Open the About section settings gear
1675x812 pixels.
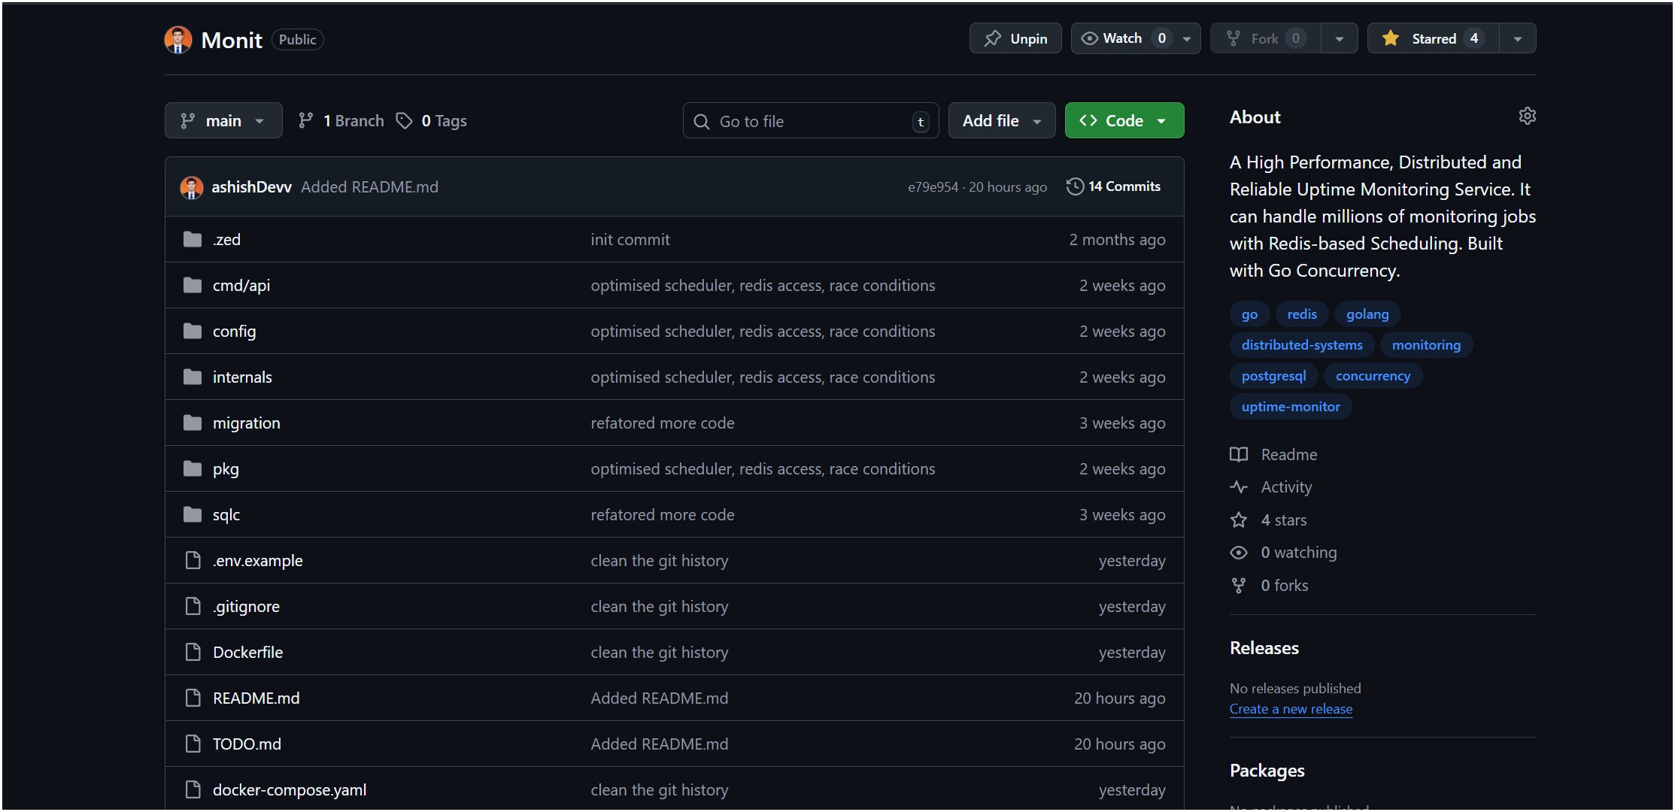pos(1528,116)
